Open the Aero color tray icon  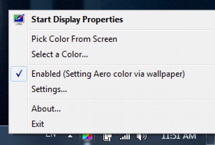click(87, 136)
